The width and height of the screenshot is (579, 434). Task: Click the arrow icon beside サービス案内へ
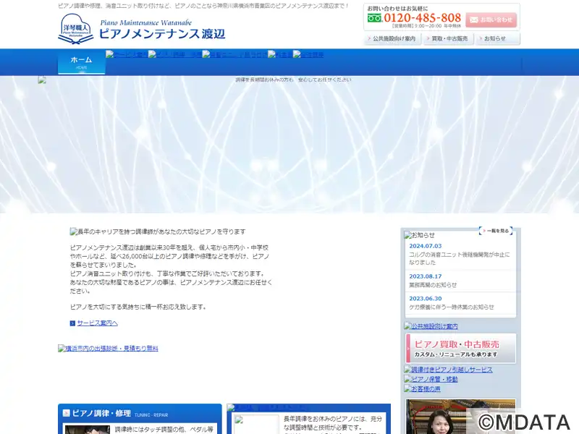click(x=72, y=323)
